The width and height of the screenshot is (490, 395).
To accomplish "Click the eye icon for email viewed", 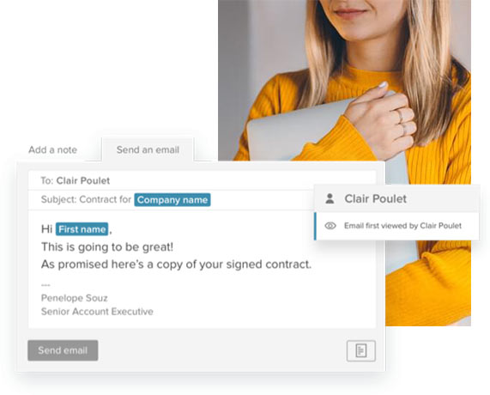I will pos(330,226).
